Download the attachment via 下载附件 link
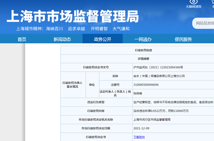The height and width of the screenshot is (141, 214). point(139,137)
